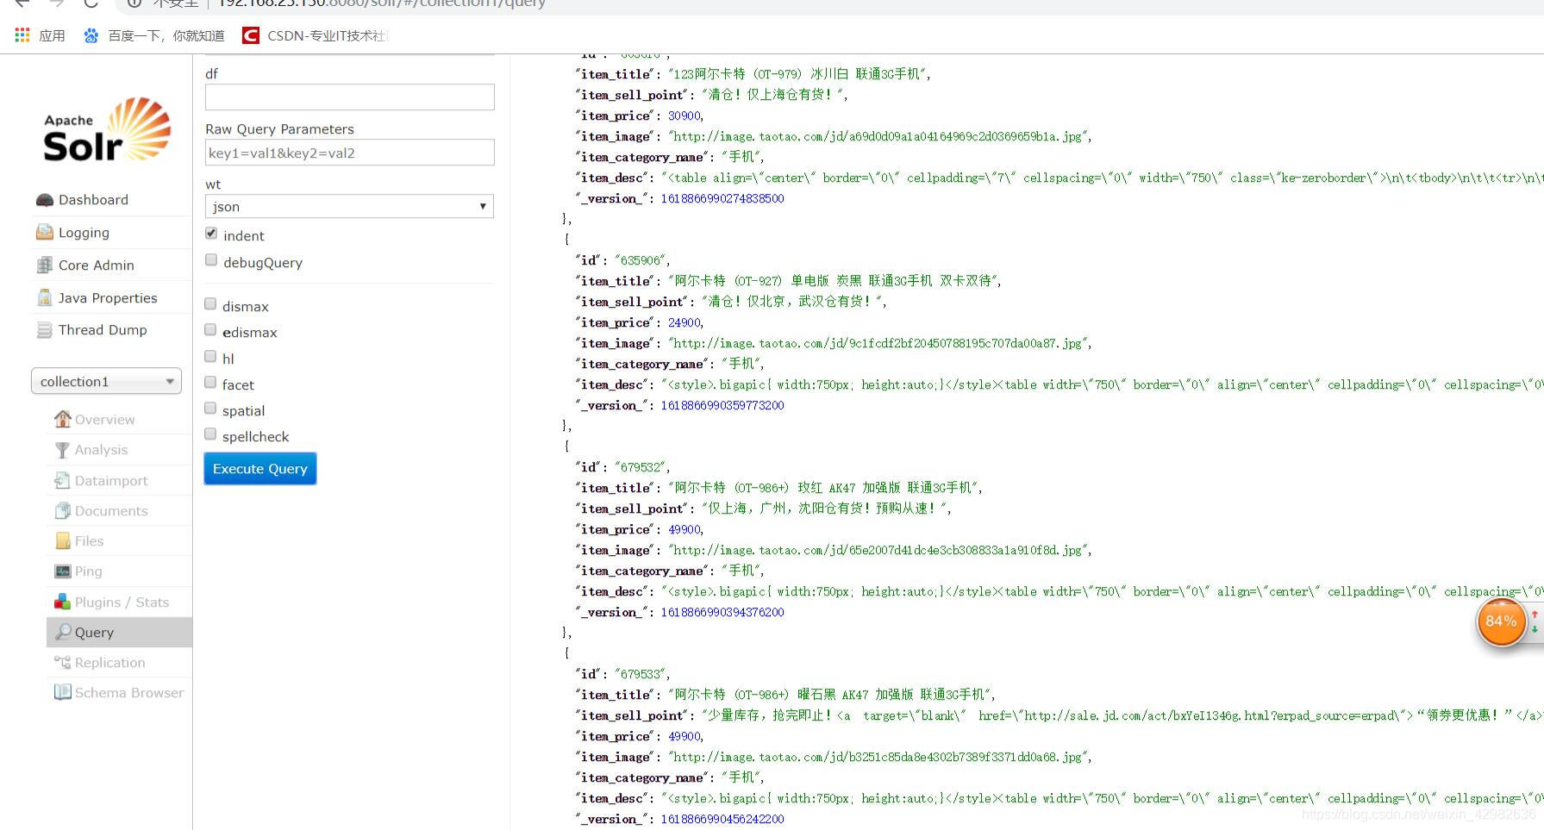Click the Dashboard gauge icon
The image size is (1544, 830).
coord(45,200)
